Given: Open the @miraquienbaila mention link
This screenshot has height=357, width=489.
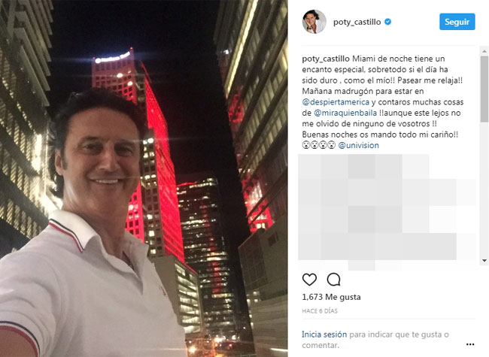Looking at the screenshot, I should tap(345, 113).
